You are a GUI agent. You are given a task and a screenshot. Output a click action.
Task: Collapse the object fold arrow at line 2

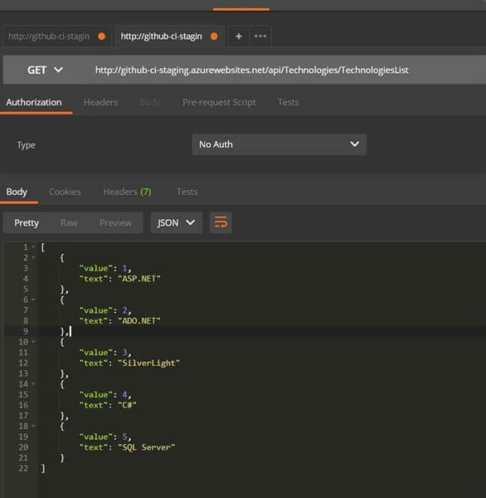(34, 257)
